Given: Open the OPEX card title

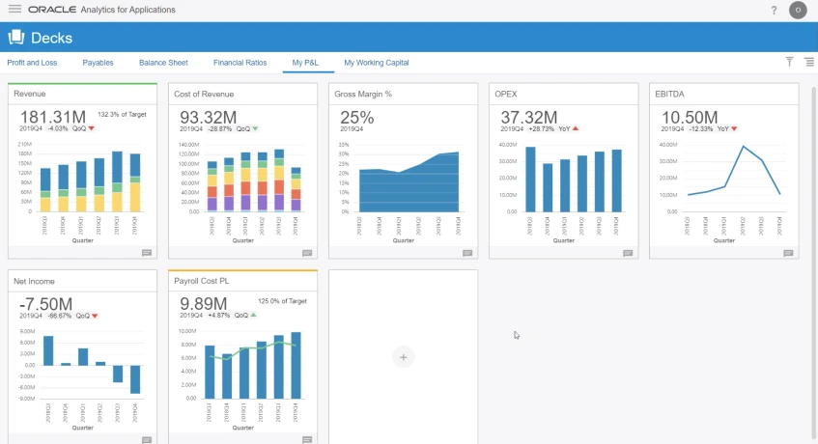Looking at the screenshot, I should tap(505, 95).
